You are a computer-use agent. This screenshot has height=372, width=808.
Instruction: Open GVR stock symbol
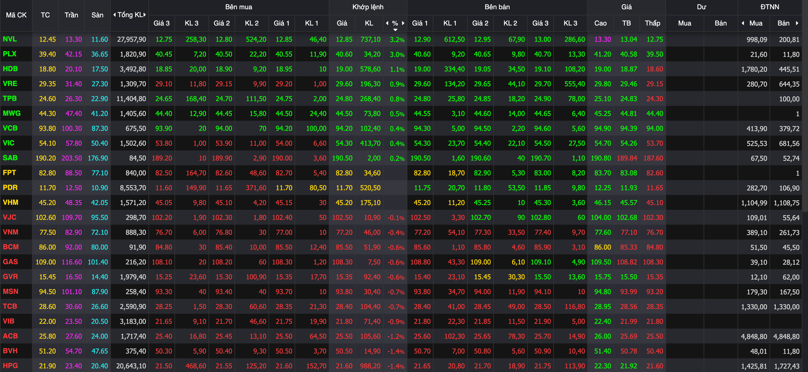(10, 276)
